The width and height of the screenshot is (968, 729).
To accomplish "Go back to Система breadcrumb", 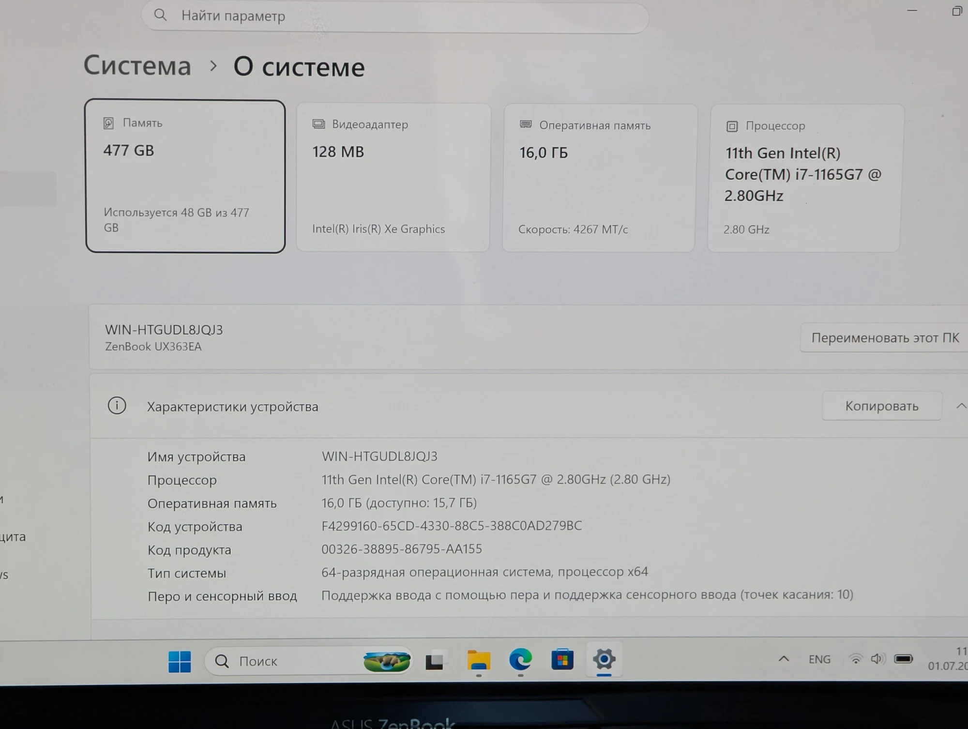I will (x=137, y=65).
